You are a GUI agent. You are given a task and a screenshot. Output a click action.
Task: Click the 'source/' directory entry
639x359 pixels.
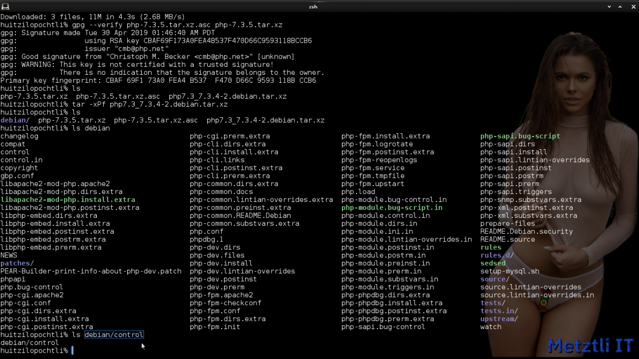495,279
